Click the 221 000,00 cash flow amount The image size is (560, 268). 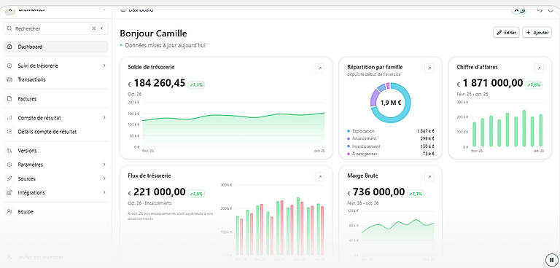159,192
